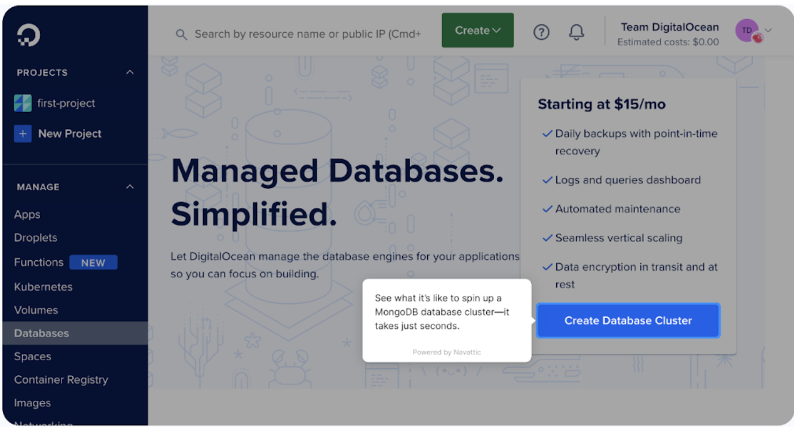The image size is (794, 429).
Task: Select Databases in the sidebar
Action: 75,333
